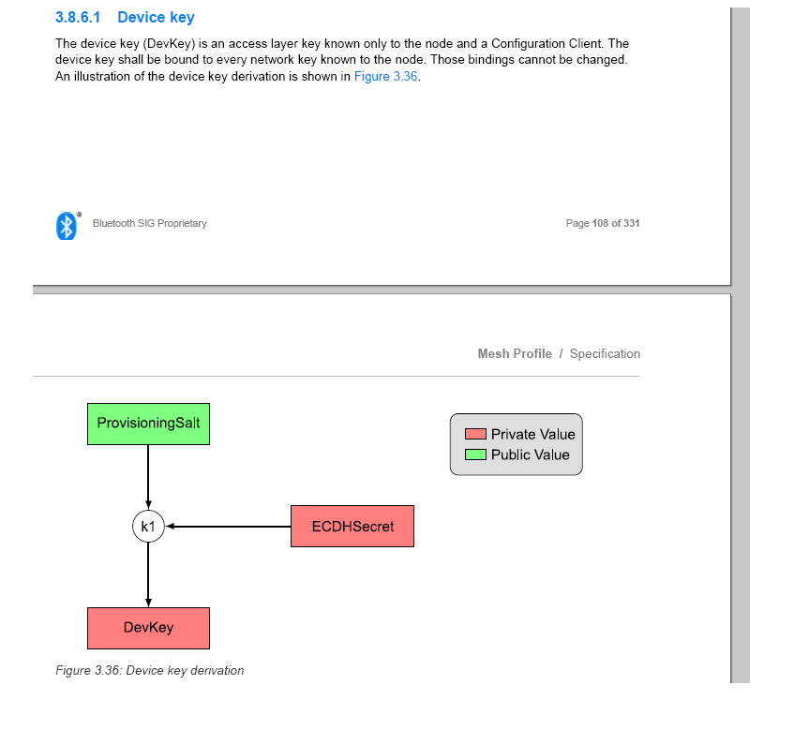The width and height of the screenshot is (794, 730).
Task: Select the 'Figure 3.36: Device key derivation' caption
Action: 150,670
